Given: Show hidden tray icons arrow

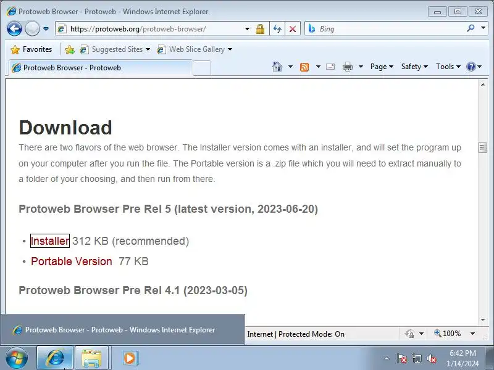Looking at the screenshot, I should [387, 358].
